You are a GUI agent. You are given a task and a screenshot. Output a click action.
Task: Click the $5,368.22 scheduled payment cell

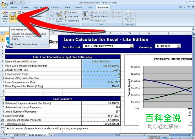point(101,103)
